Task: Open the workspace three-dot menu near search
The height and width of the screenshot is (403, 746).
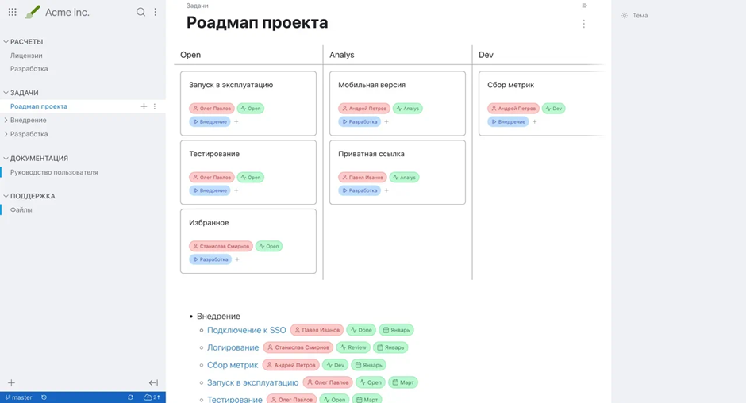Action: pos(155,13)
